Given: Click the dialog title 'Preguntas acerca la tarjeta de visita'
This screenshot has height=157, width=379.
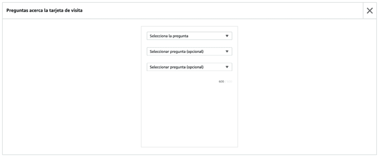Looking at the screenshot, I should pyautogui.click(x=44, y=11).
